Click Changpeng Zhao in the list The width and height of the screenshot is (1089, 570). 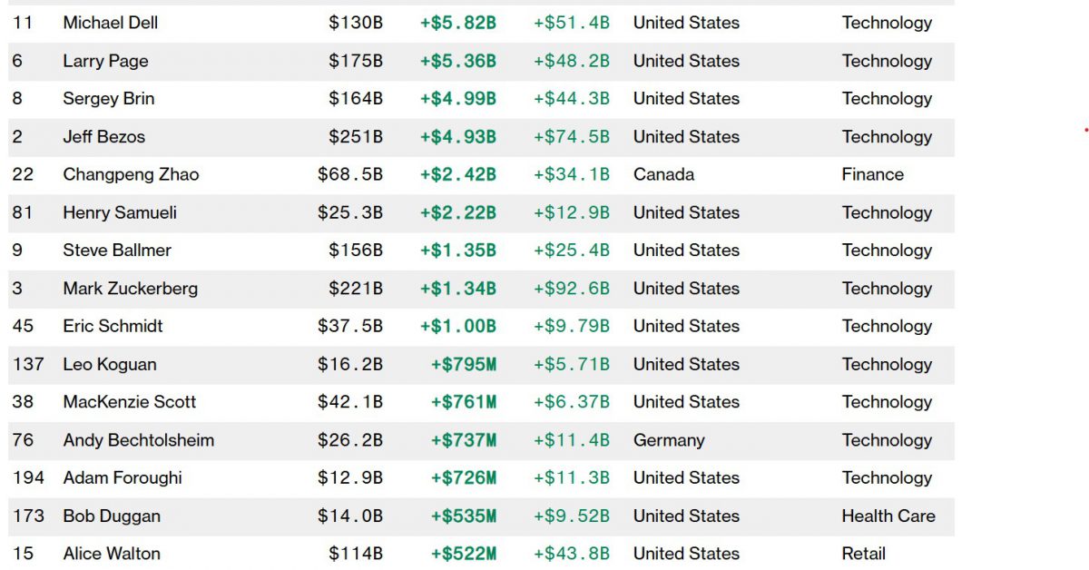[x=131, y=174]
